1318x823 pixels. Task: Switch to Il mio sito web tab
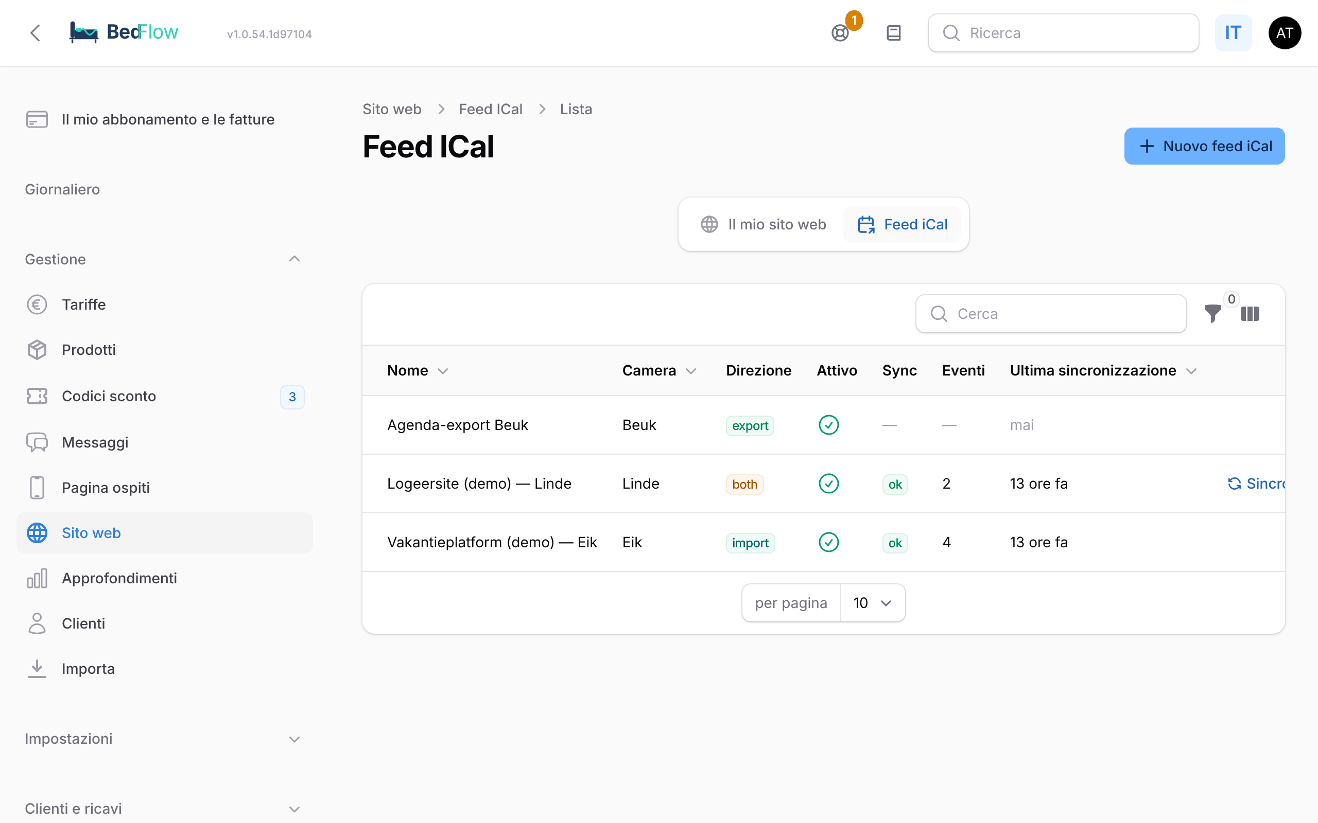pos(763,224)
